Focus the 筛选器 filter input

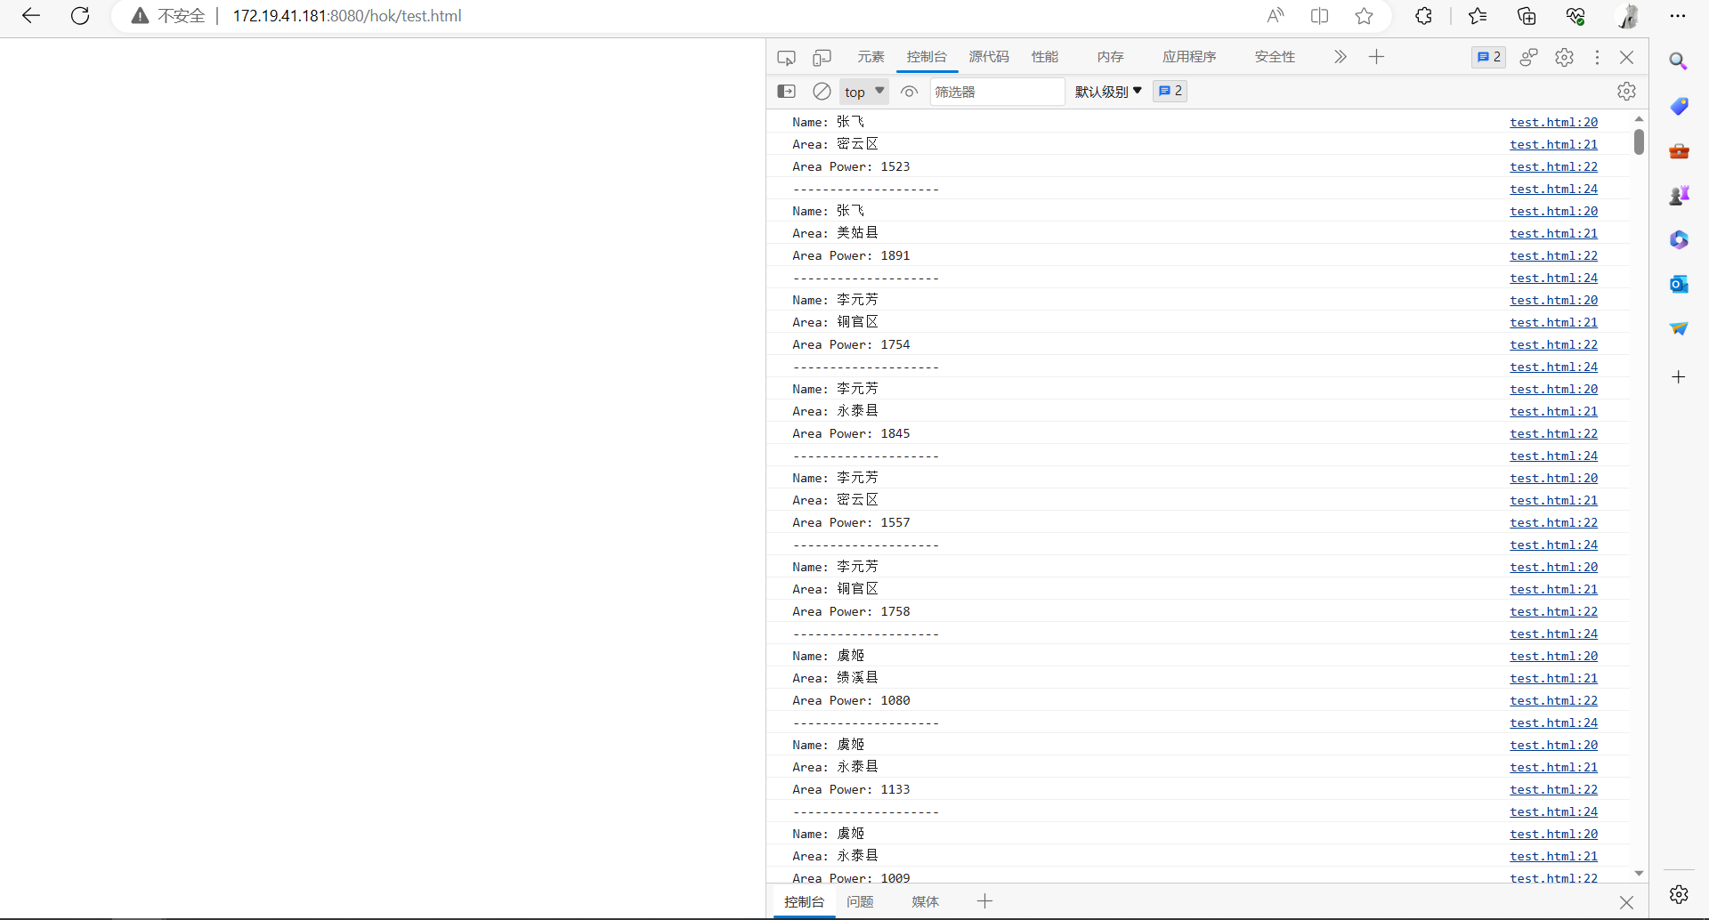coord(996,92)
